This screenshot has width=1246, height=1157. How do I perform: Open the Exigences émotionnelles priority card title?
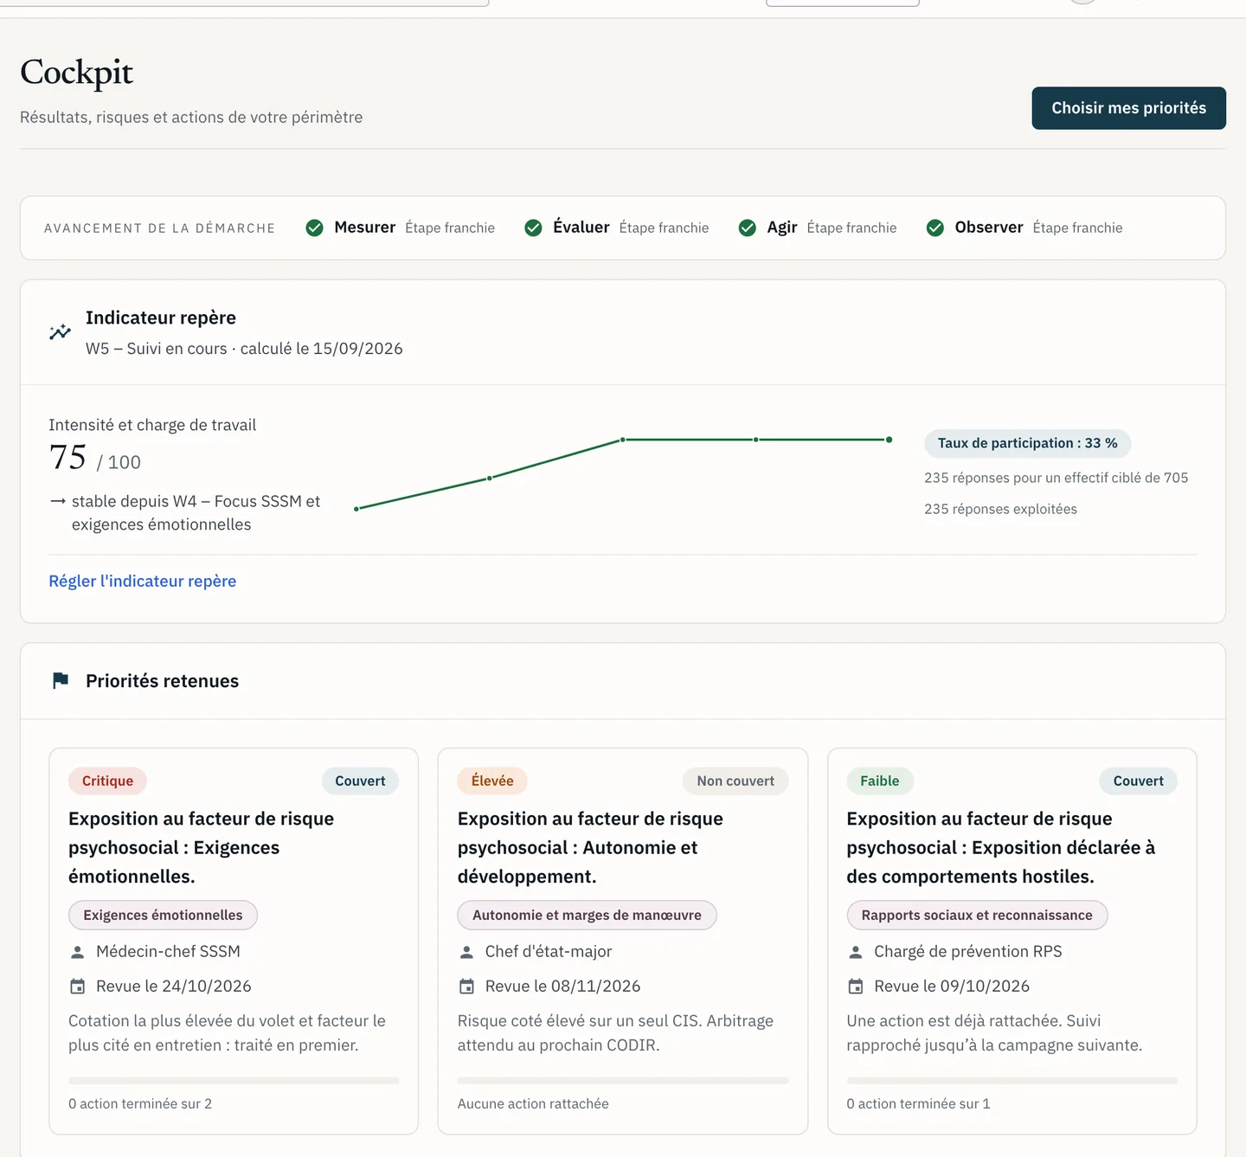tap(202, 847)
